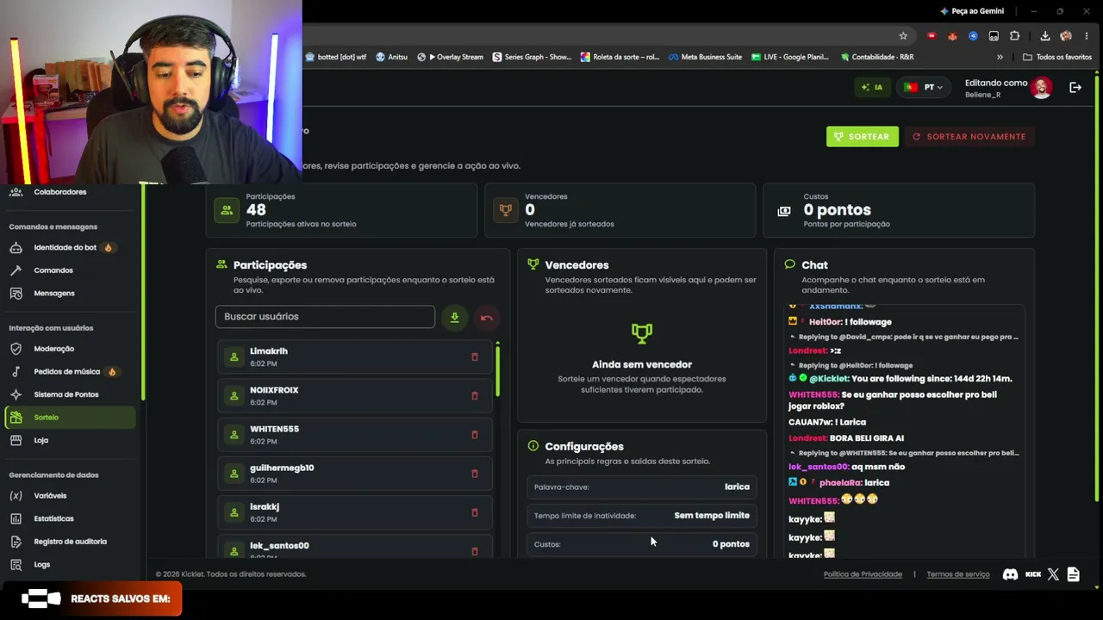The width and height of the screenshot is (1103, 620).
Task: Click the Palavra-chave value larica
Action: click(737, 487)
